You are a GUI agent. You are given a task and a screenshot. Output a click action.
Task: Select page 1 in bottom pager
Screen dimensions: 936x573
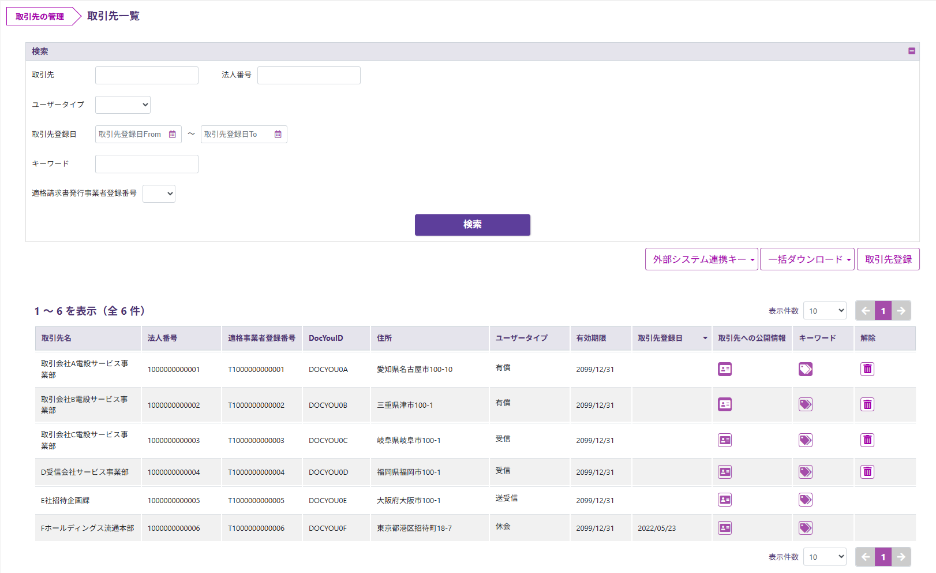883,557
